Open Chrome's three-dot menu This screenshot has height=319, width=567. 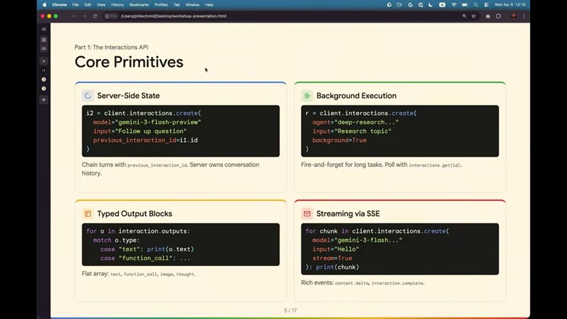point(524,16)
